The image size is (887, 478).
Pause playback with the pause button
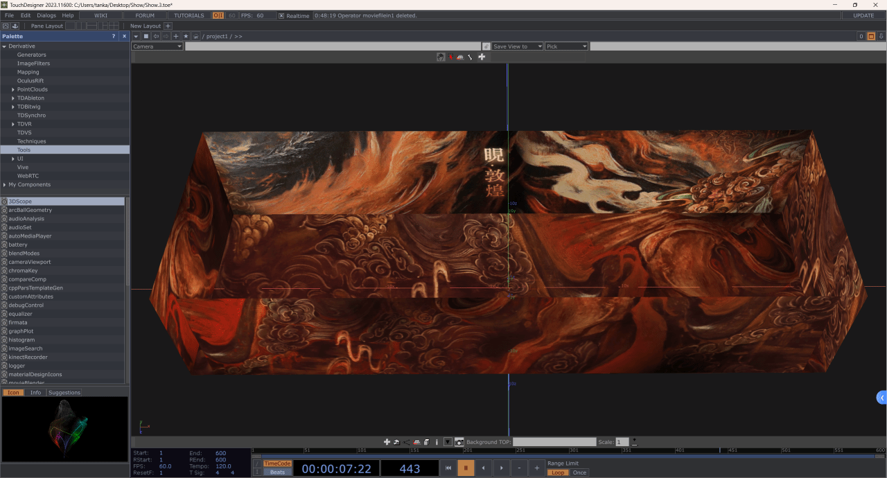(x=466, y=468)
